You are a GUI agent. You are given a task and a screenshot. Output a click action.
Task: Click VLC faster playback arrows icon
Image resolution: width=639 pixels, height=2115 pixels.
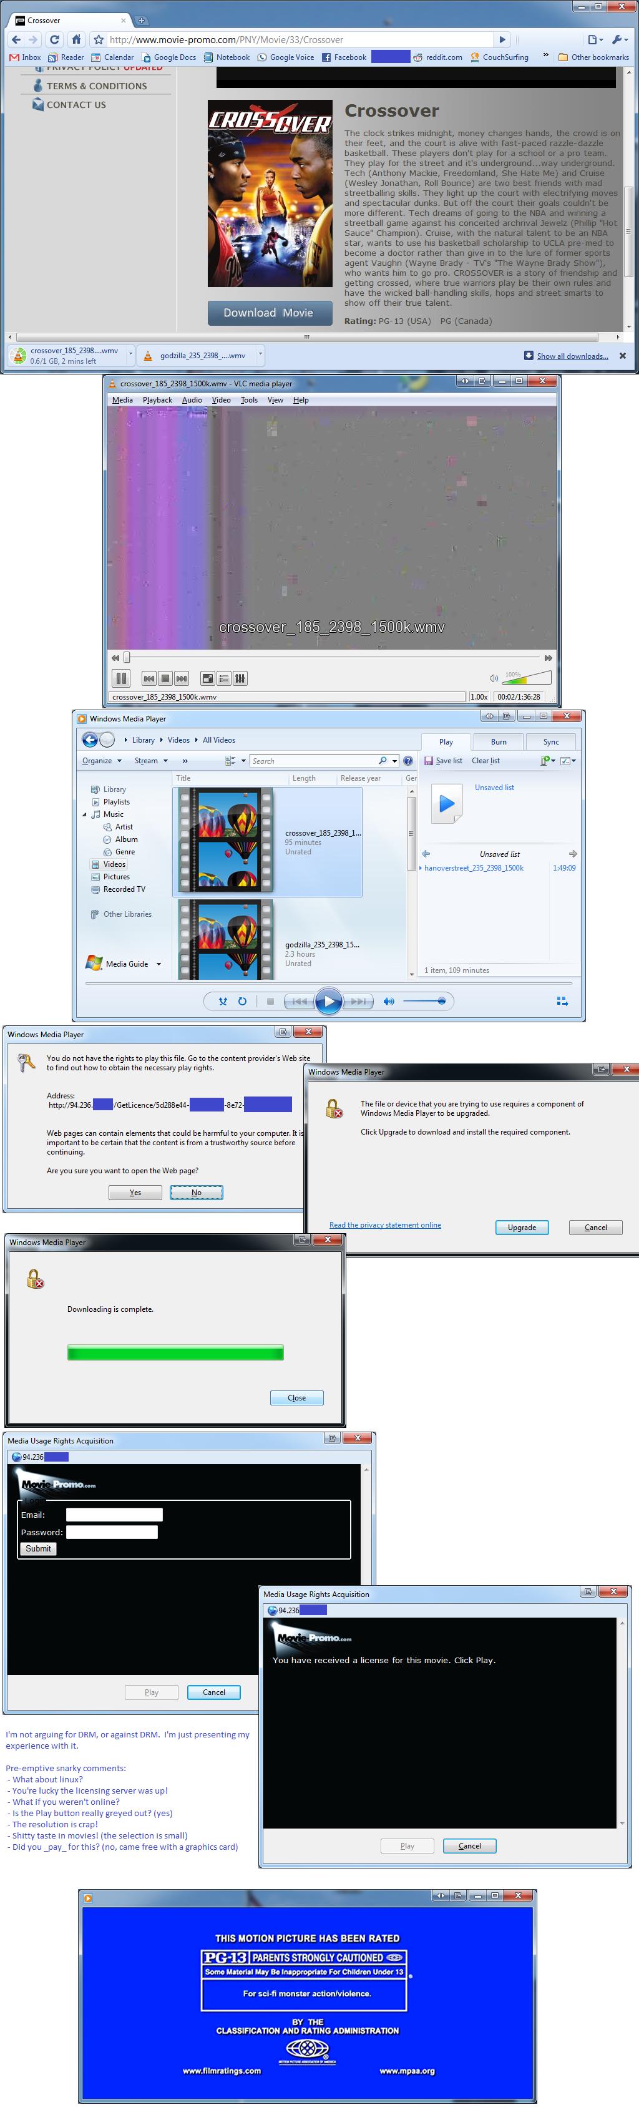pos(548,658)
